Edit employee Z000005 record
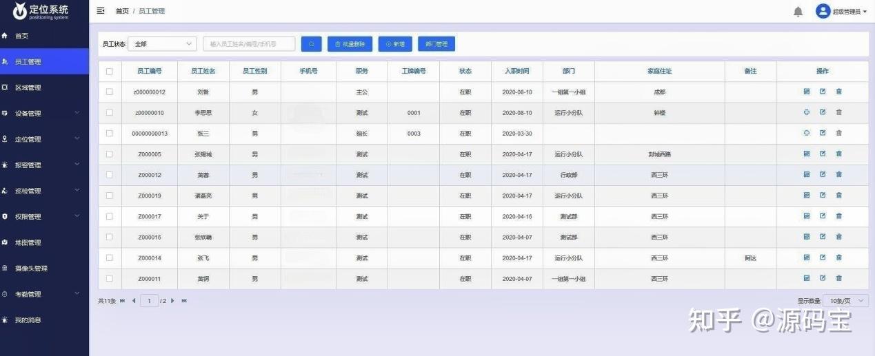 [822, 154]
